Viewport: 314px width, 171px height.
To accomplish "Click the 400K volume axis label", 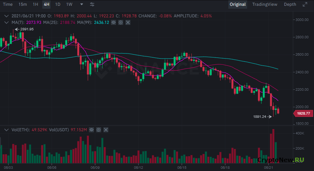I will click(x=300, y=133).
